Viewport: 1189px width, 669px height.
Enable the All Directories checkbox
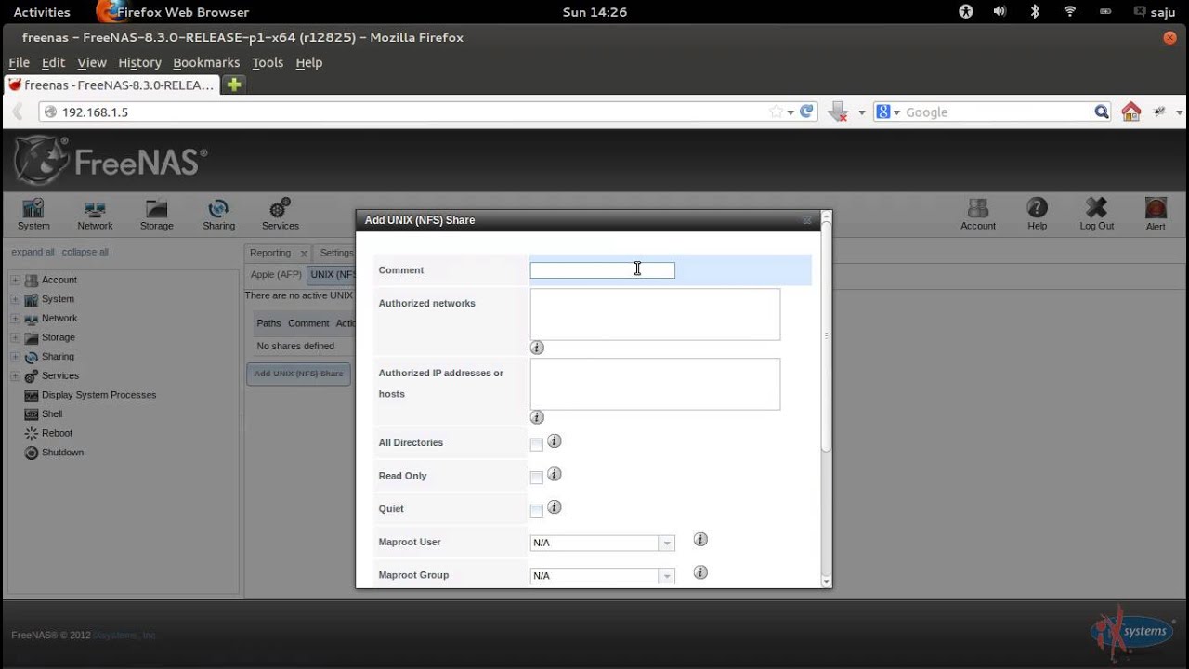pyautogui.click(x=536, y=444)
